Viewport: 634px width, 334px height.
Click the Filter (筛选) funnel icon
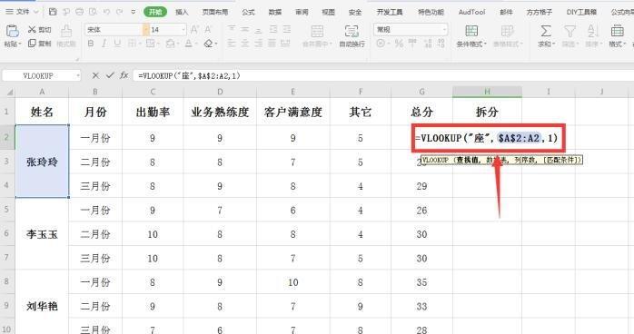click(x=570, y=31)
